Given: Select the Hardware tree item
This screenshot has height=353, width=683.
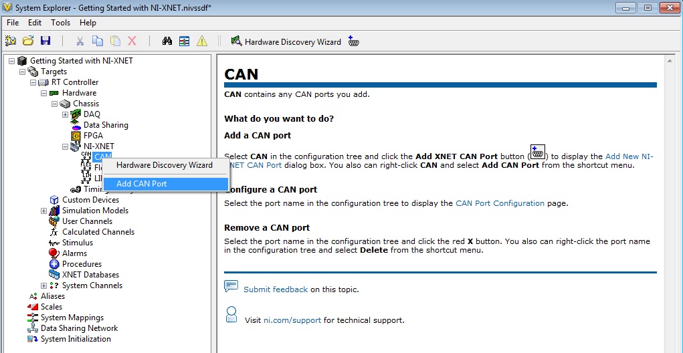Looking at the screenshot, I should [80, 93].
